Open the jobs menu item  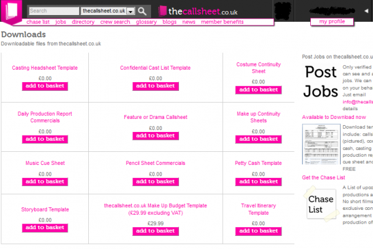coord(61,22)
